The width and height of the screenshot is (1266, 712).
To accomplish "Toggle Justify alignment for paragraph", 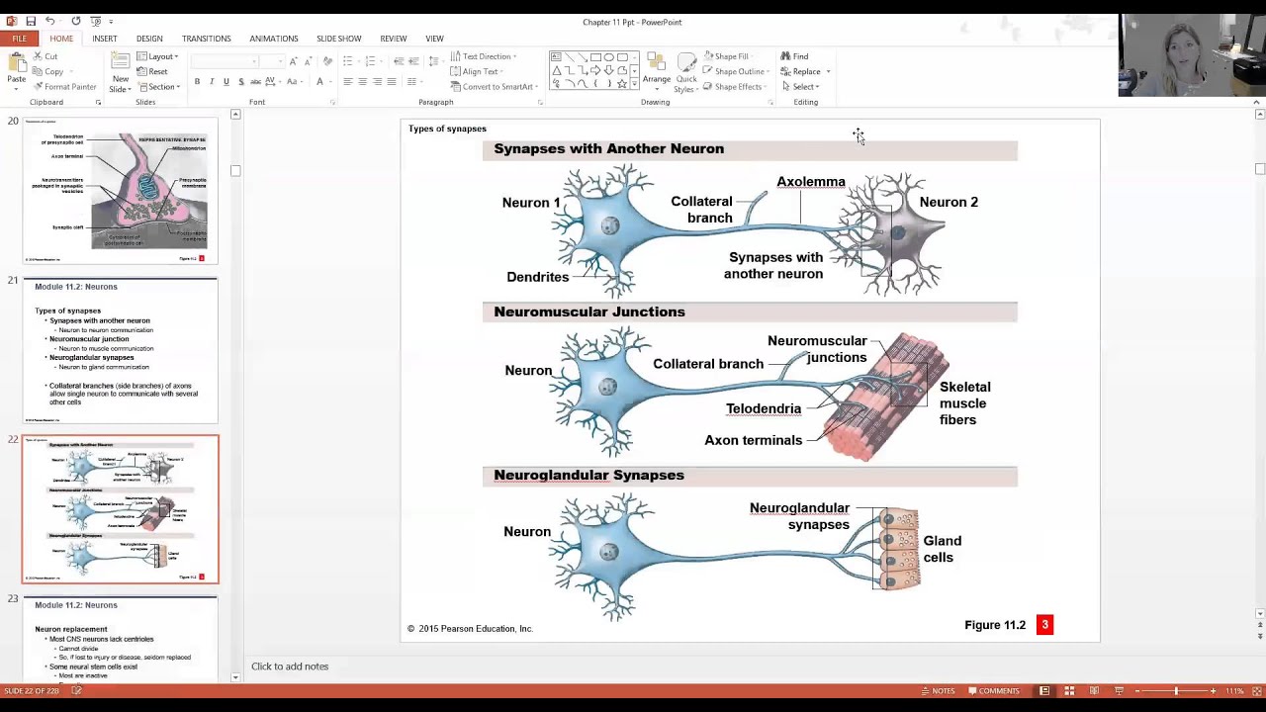I will click(x=392, y=81).
